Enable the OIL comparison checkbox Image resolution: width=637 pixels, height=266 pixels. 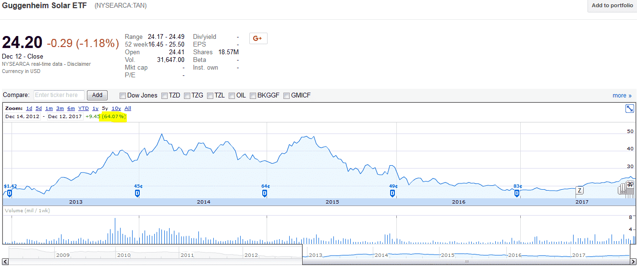tap(232, 96)
